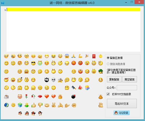Insert the red heart emoji
145x121 pixels.
47,96
